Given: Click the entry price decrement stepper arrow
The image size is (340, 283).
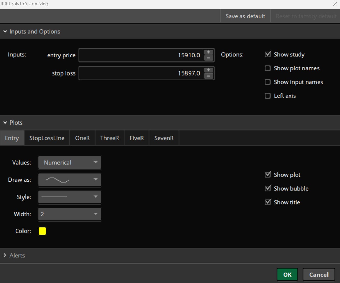Looking at the screenshot, I should (x=208, y=58).
